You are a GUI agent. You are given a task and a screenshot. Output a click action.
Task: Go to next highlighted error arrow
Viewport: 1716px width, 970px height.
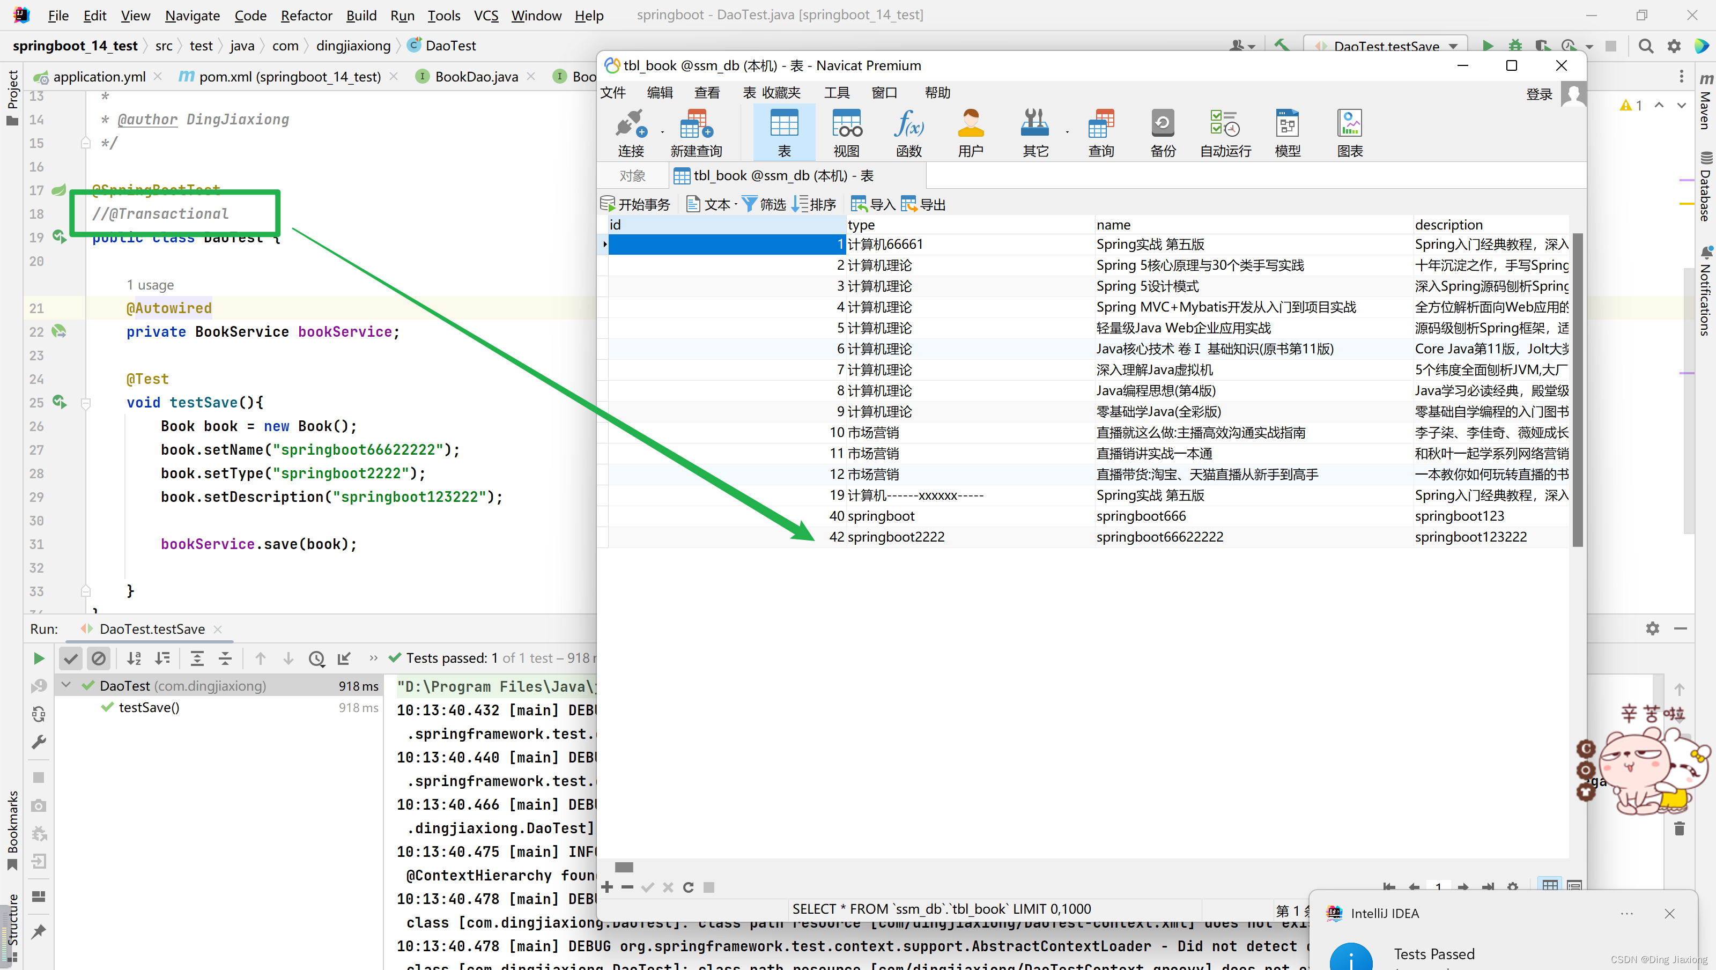1681,105
